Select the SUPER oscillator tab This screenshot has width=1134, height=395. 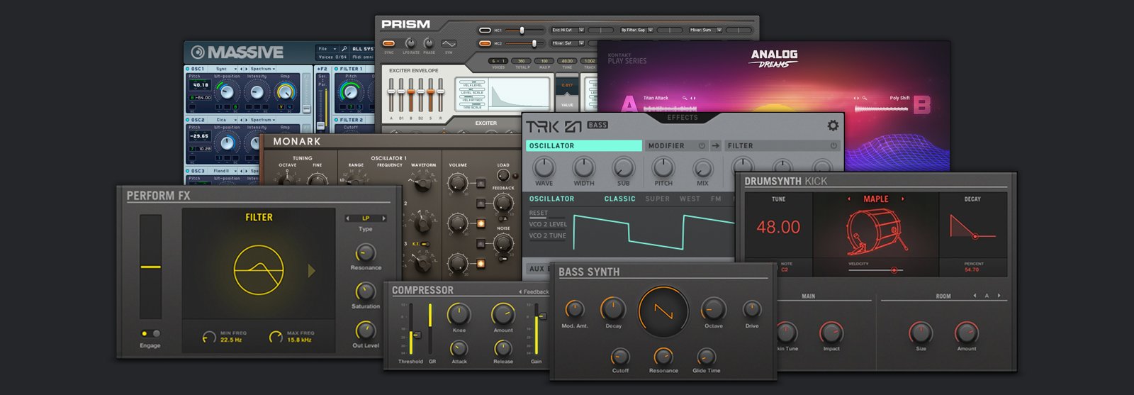(657, 199)
